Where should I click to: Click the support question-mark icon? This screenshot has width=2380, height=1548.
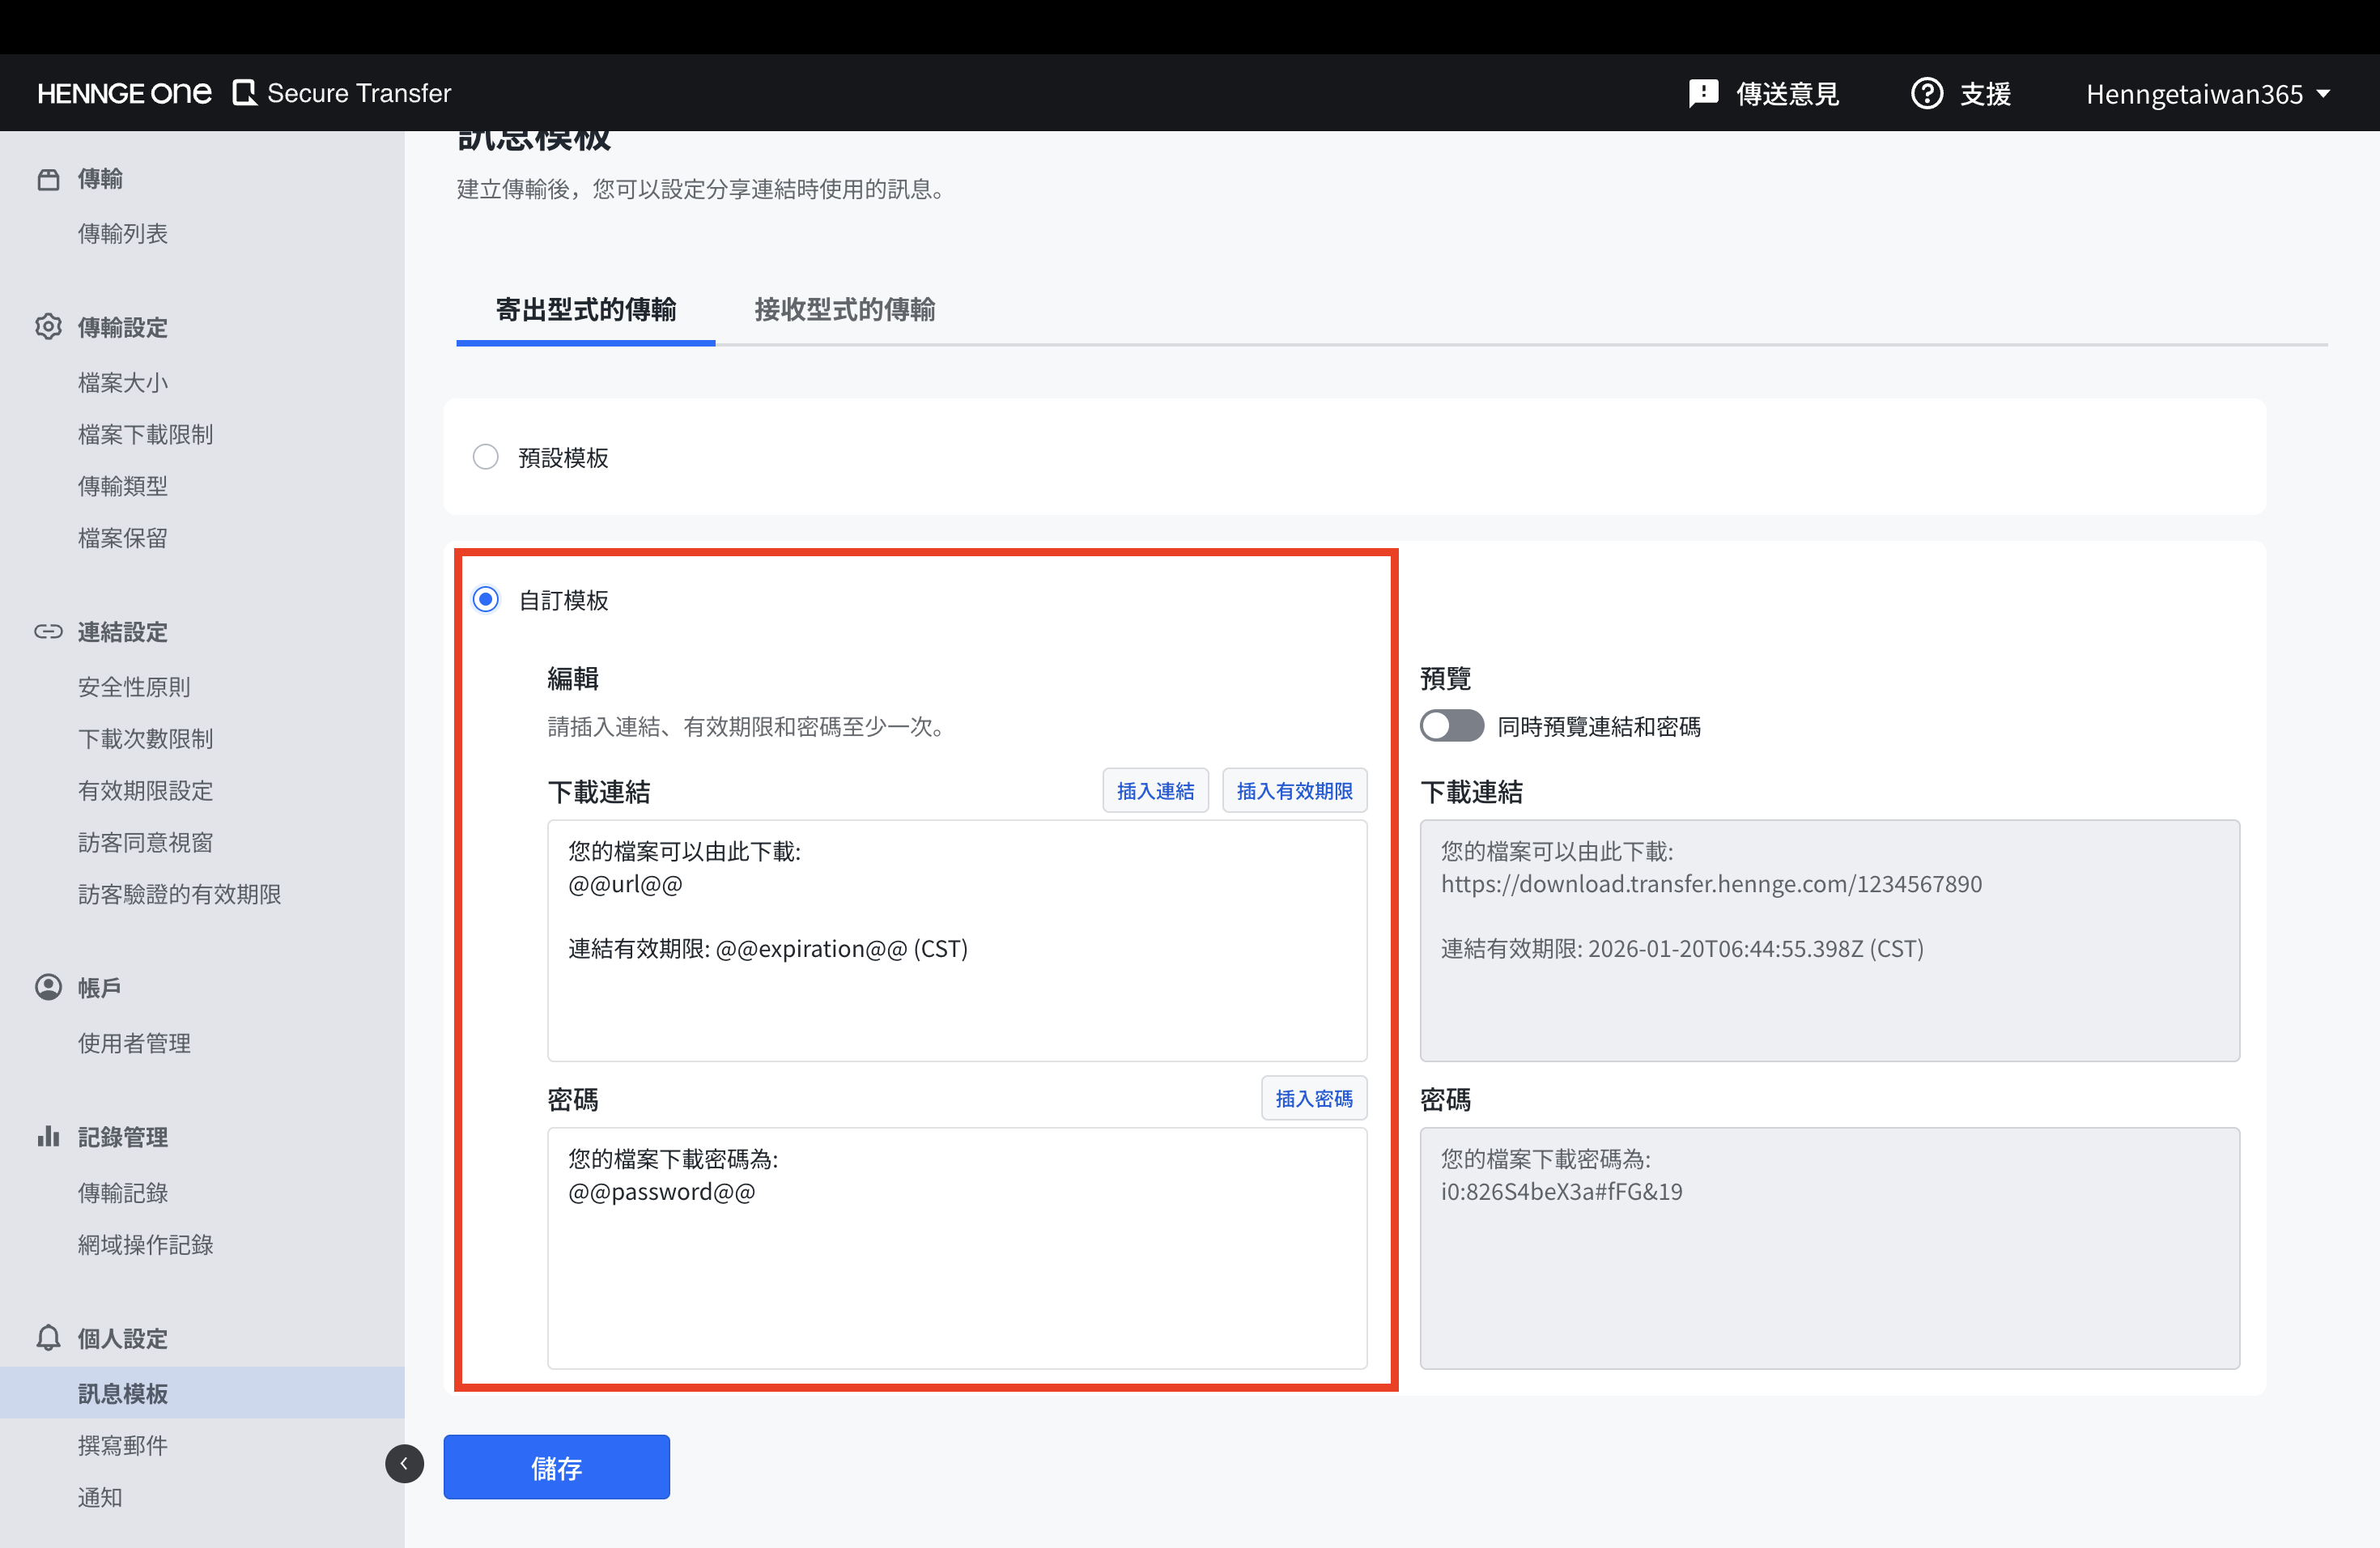click(x=1926, y=93)
